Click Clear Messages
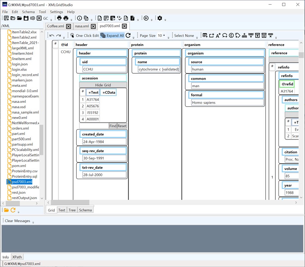The height and width of the screenshot is (267, 305). click(17, 221)
